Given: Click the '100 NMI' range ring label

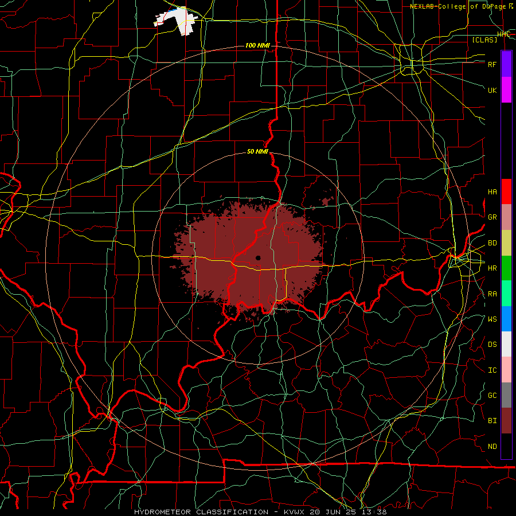Looking at the screenshot, I should (257, 45).
